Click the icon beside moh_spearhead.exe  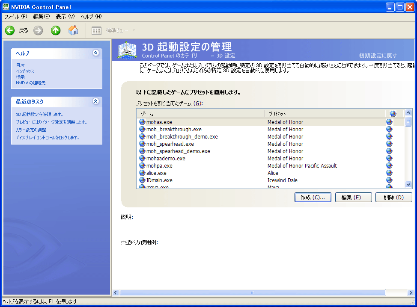[x=142, y=144]
